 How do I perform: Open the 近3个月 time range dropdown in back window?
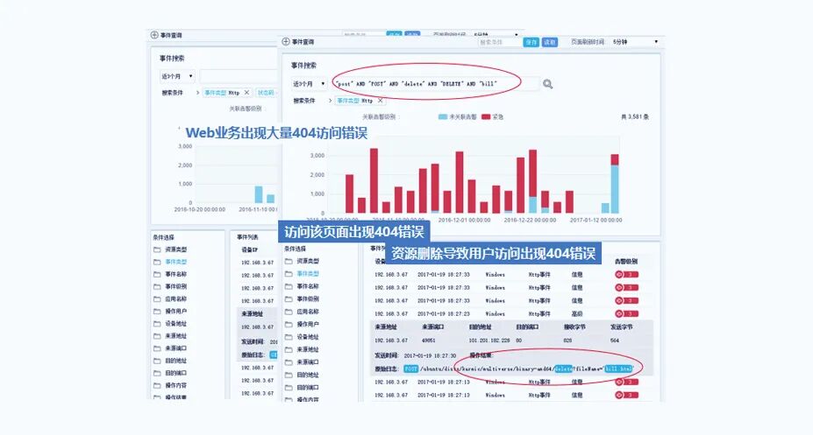tap(177, 76)
